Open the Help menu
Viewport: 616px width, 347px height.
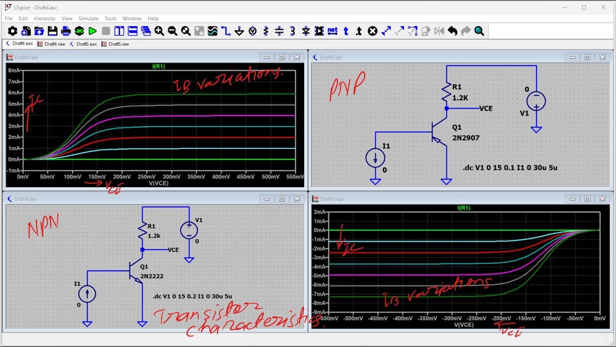pyautogui.click(x=153, y=18)
